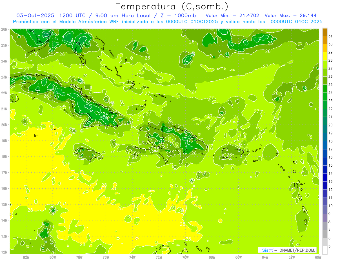
Task: Click the teal legend band between 19 and 20
Action: [x=325, y=129]
